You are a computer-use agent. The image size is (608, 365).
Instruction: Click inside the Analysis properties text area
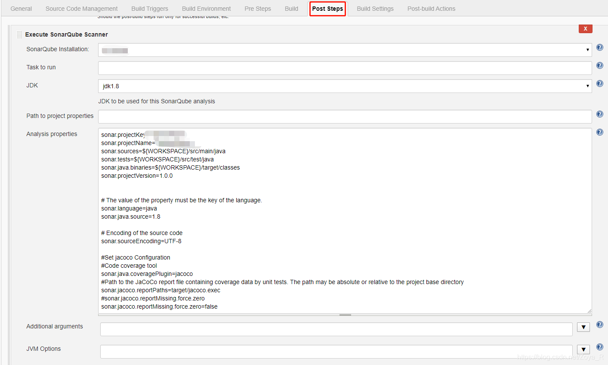(x=345, y=221)
